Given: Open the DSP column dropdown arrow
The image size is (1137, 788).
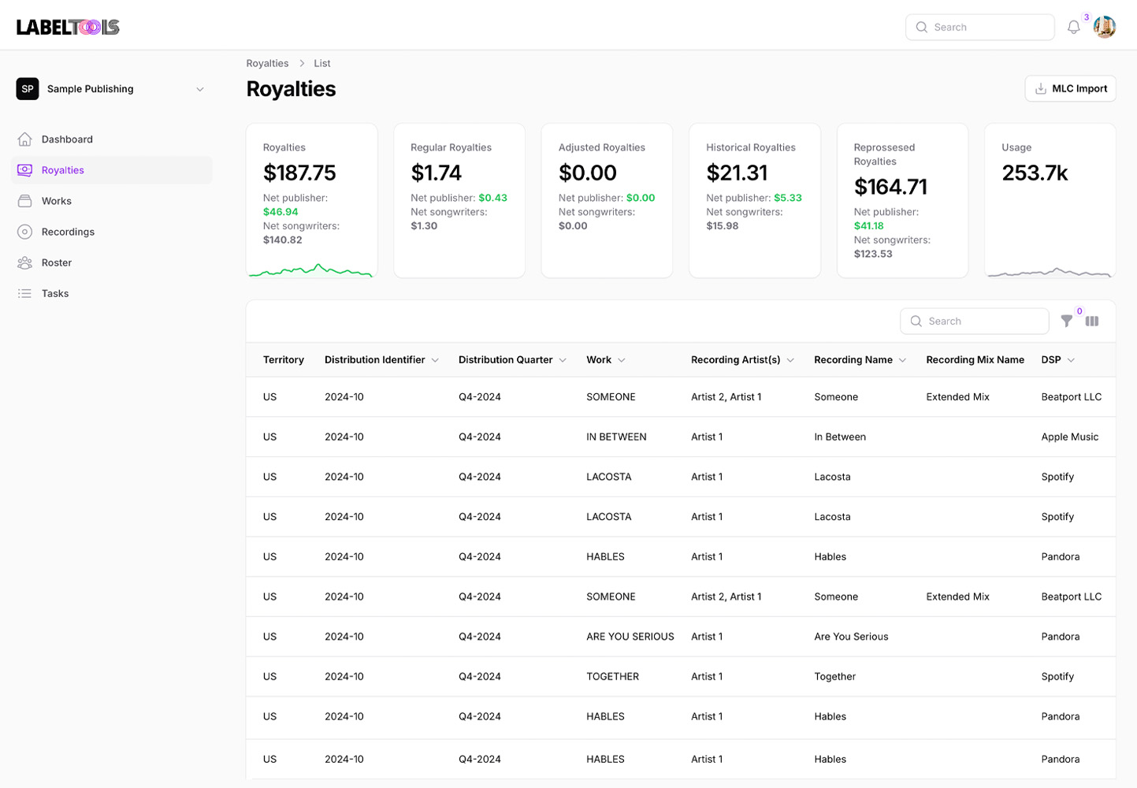Looking at the screenshot, I should click(1071, 360).
